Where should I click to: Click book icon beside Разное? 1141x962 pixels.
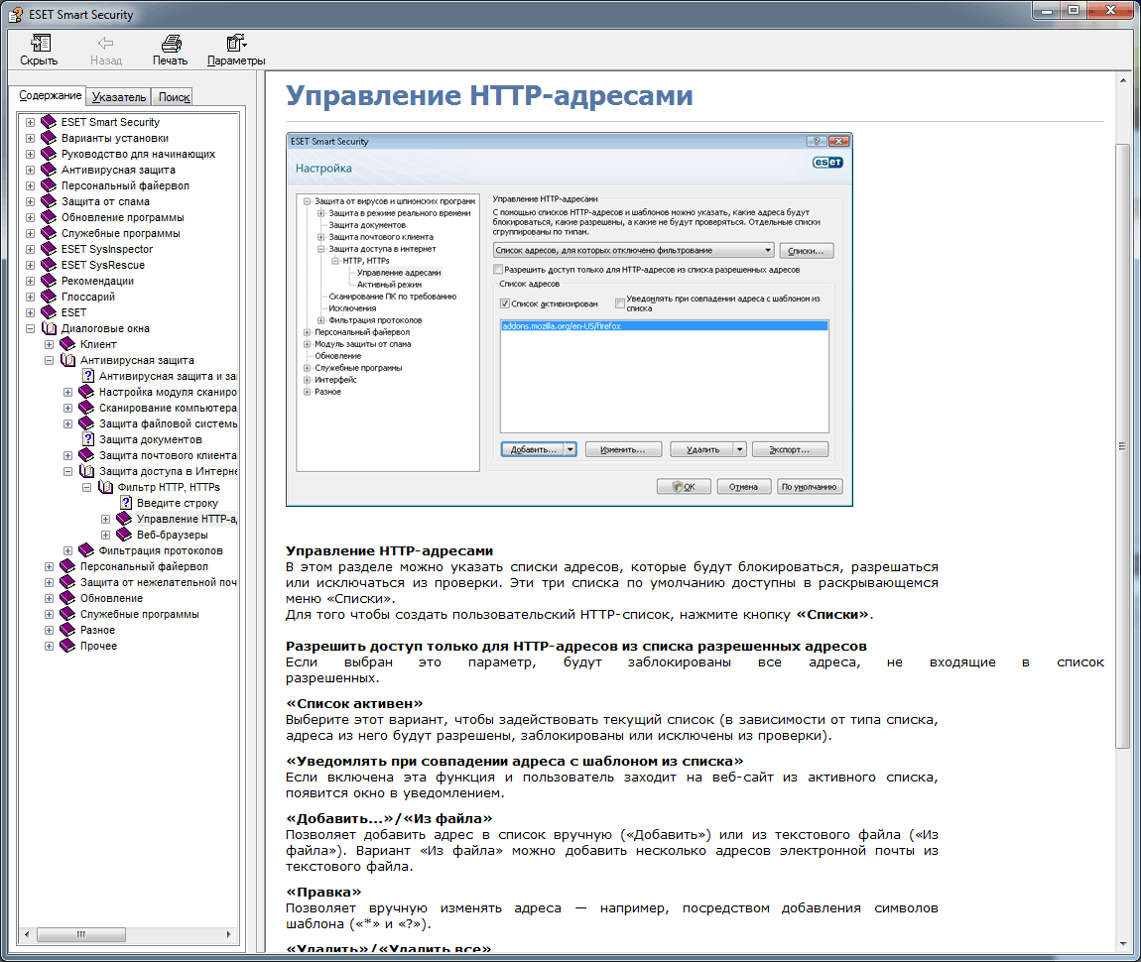pos(67,630)
